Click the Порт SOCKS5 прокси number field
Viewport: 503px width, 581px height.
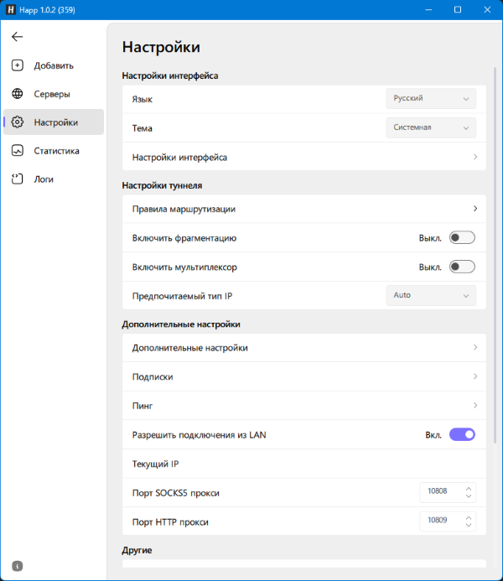coord(439,492)
